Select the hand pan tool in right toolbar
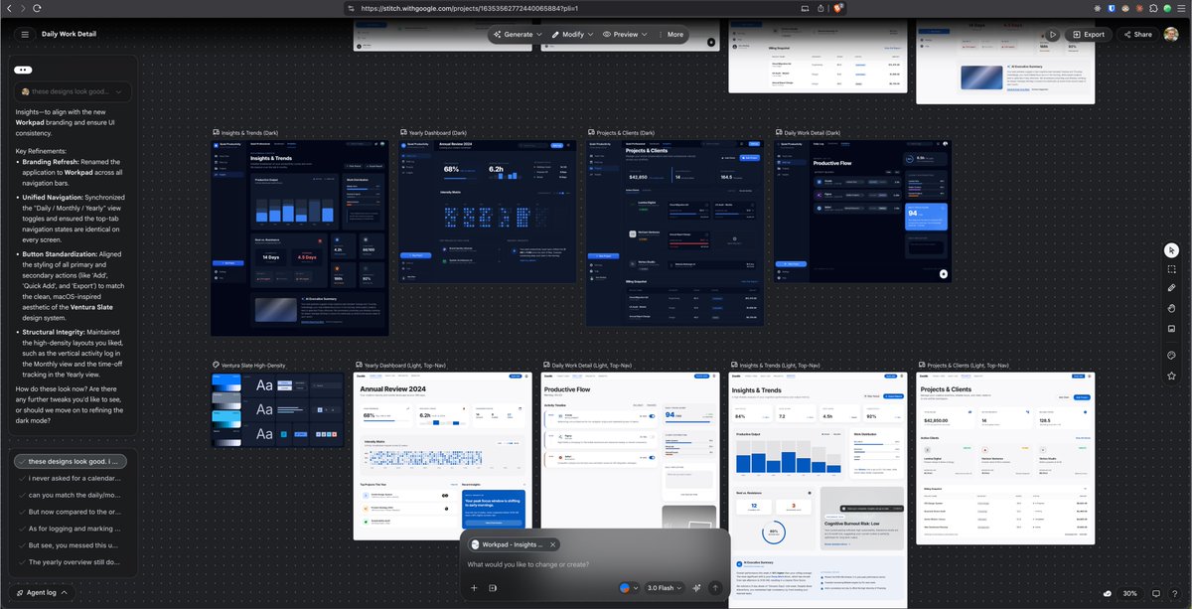The width and height of the screenshot is (1192, 609). 1172,308
